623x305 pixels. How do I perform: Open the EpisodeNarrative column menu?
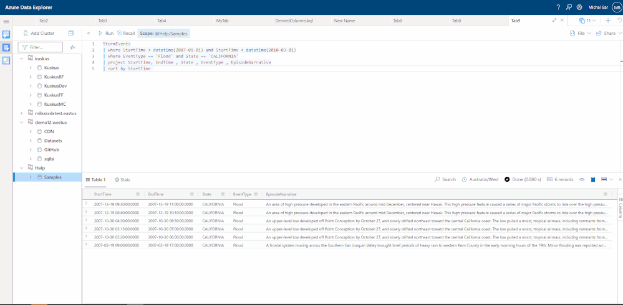click(605, 194)
